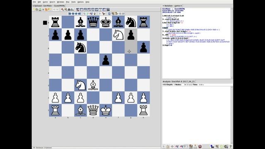265x149 pixels.
Task: Open the first window icon after search tools
Action: pyautogui.click(x=77, y=10)
